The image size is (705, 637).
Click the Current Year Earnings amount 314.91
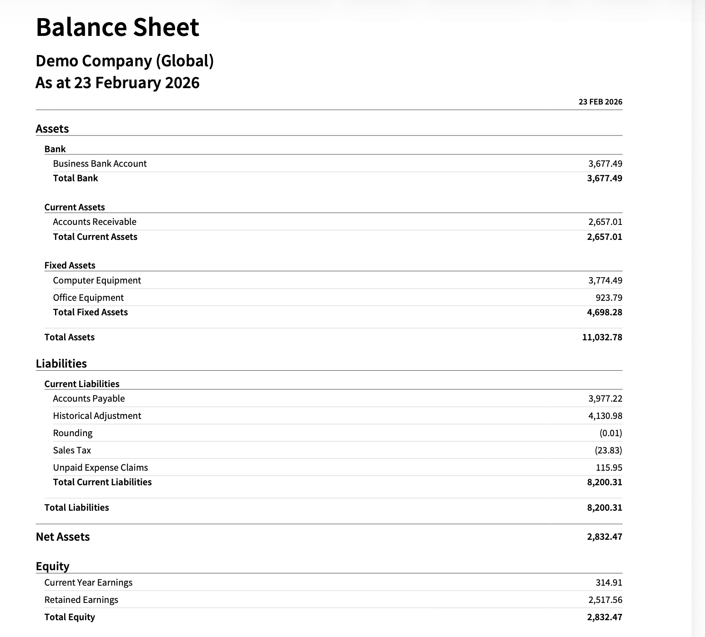pos(609,582)
